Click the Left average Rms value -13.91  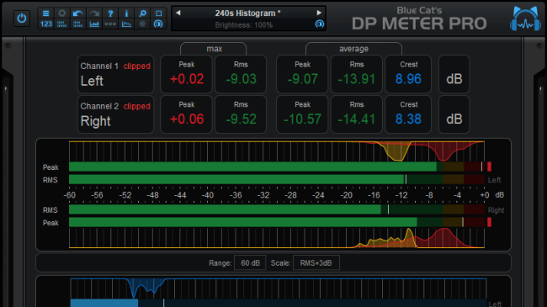[357, 79]
